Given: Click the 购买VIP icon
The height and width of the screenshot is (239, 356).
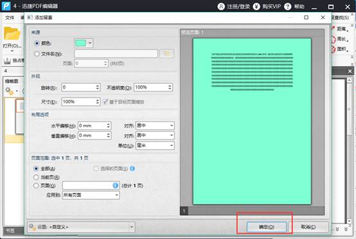Looking at the screenshot, I should (x=256, y=6).
